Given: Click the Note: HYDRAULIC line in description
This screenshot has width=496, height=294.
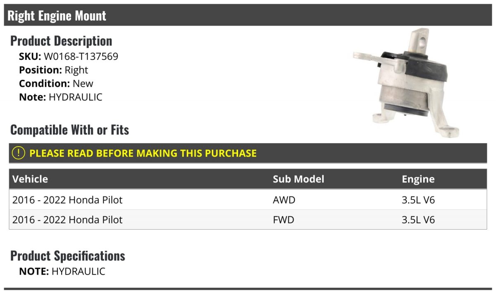Looking at the screenshot, I should coord(61,97).
